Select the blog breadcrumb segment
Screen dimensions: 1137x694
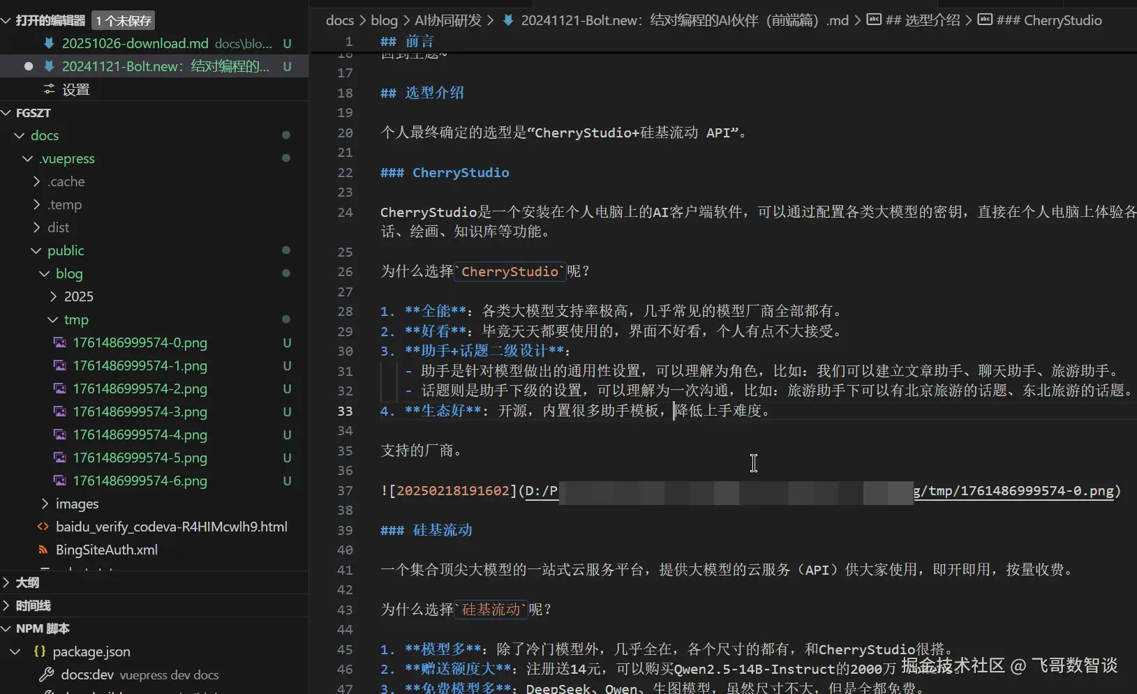(x=384, y=20)
